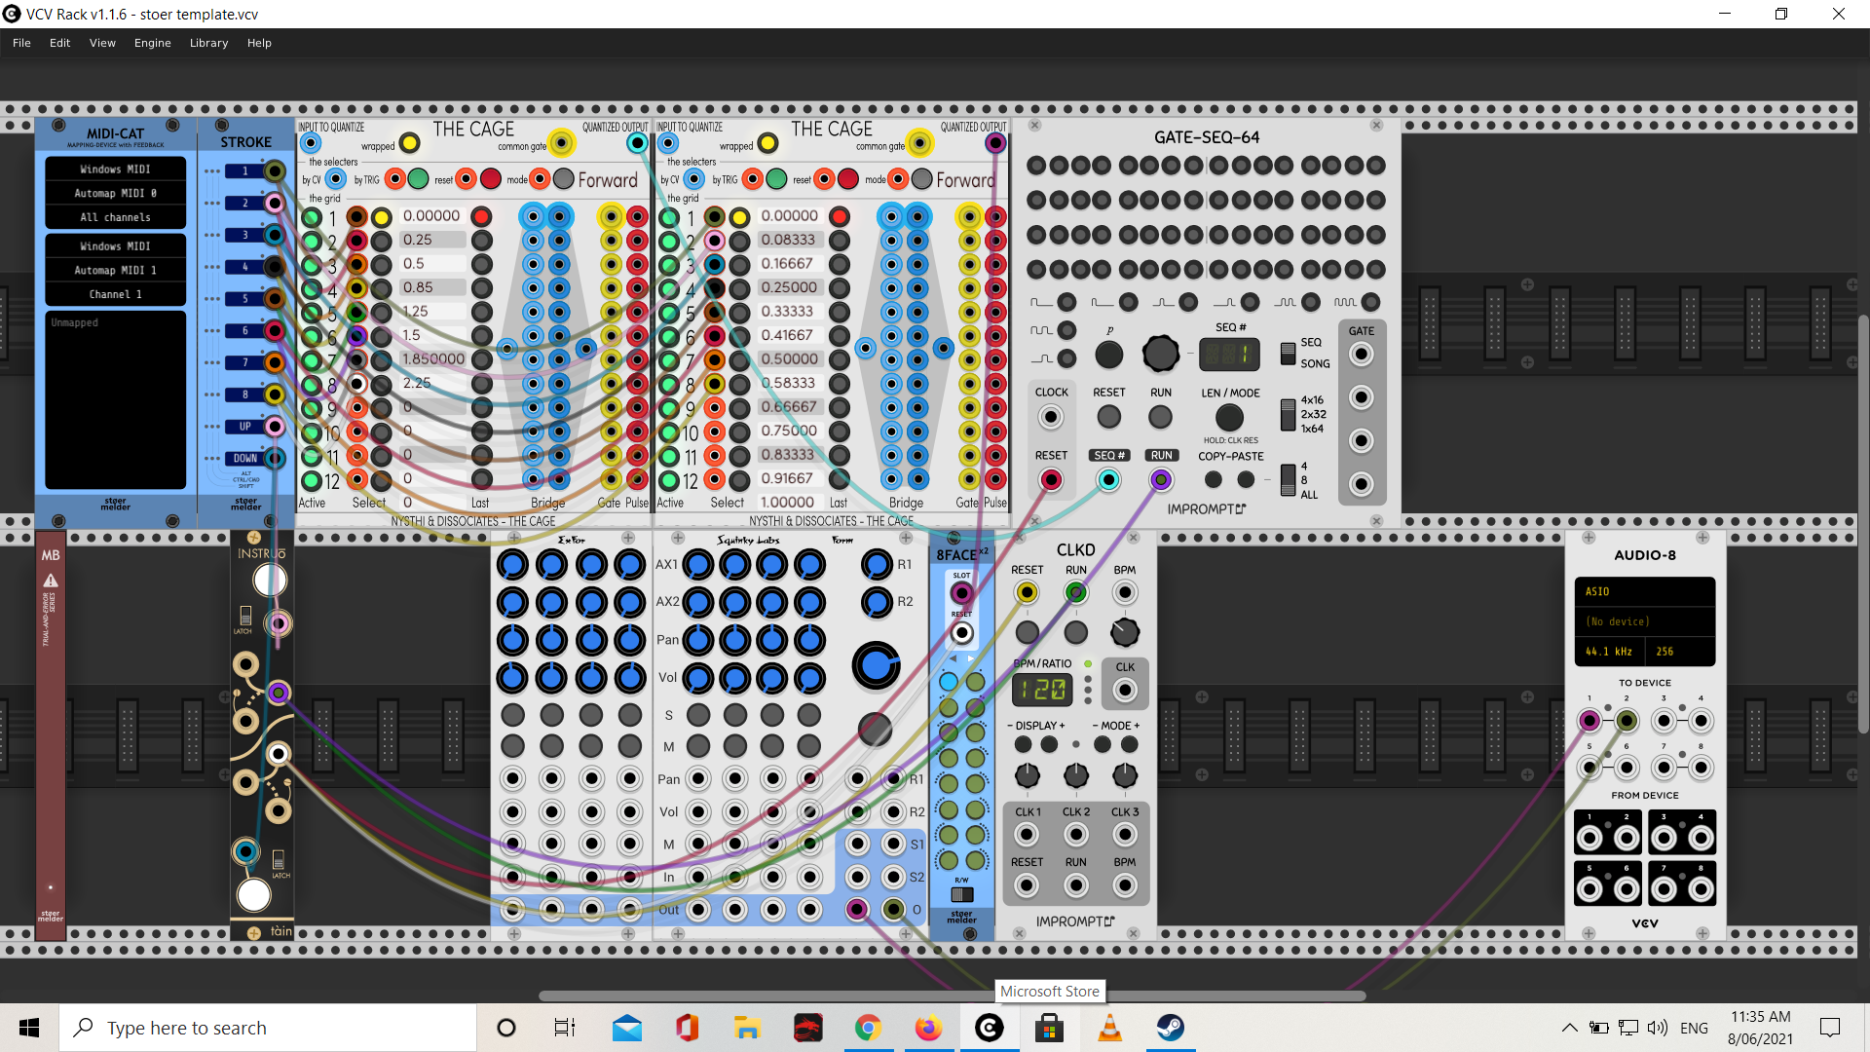Open the Library menu
This screenshot has height=1052, width=1870.
coord(208,43)
